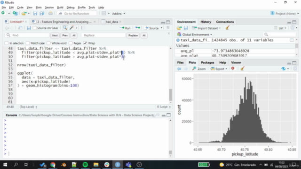Click the Windows Start button
Image resolution: width=301 pixels, height=169 pixels.
5,165
